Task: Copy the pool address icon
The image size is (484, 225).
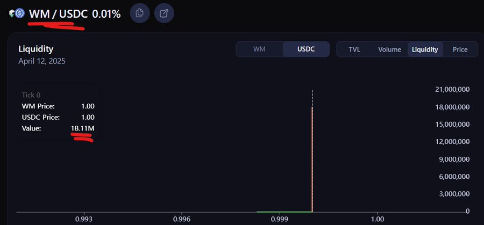Action: click(140, 13)
